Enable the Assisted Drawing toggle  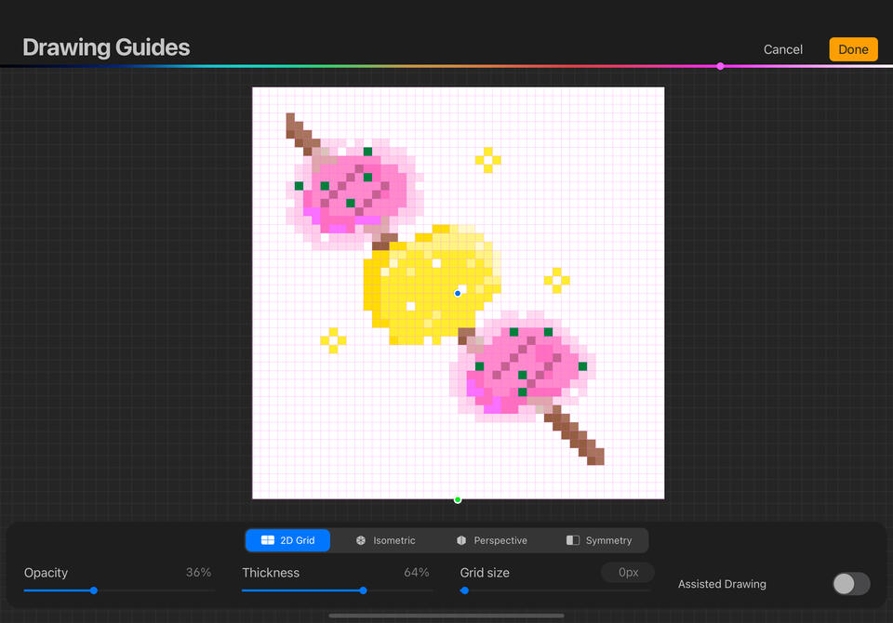[x=850, y=584]
